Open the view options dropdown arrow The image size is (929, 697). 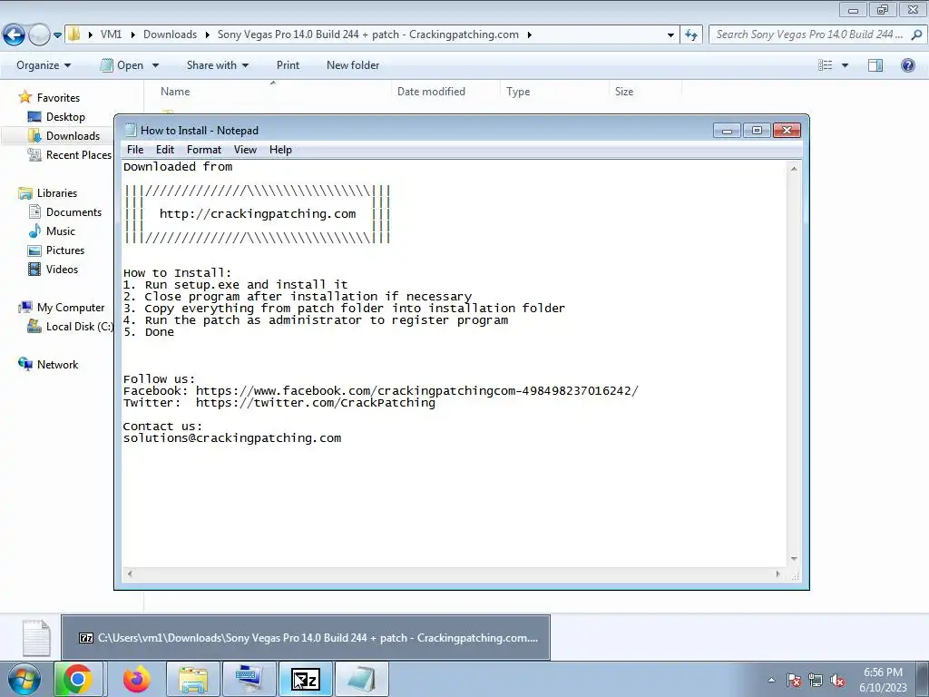[845, 65]
